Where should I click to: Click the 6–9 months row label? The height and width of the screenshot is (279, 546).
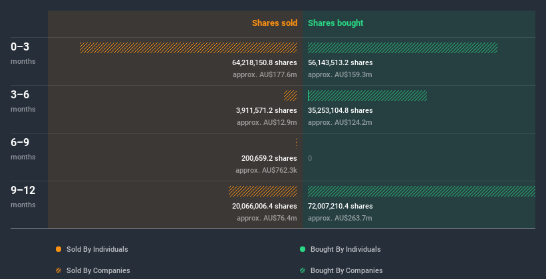click(23, 149)
